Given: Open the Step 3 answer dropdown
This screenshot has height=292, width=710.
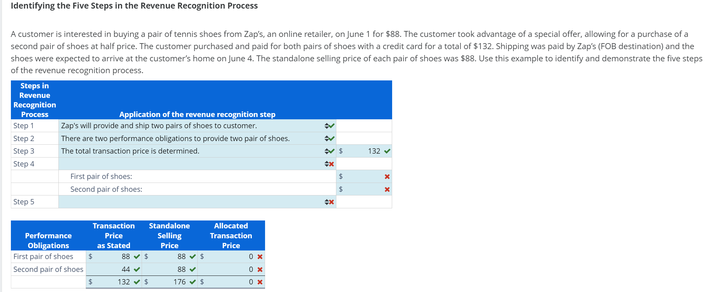Looking at the screenshot, I should [191, 151].
